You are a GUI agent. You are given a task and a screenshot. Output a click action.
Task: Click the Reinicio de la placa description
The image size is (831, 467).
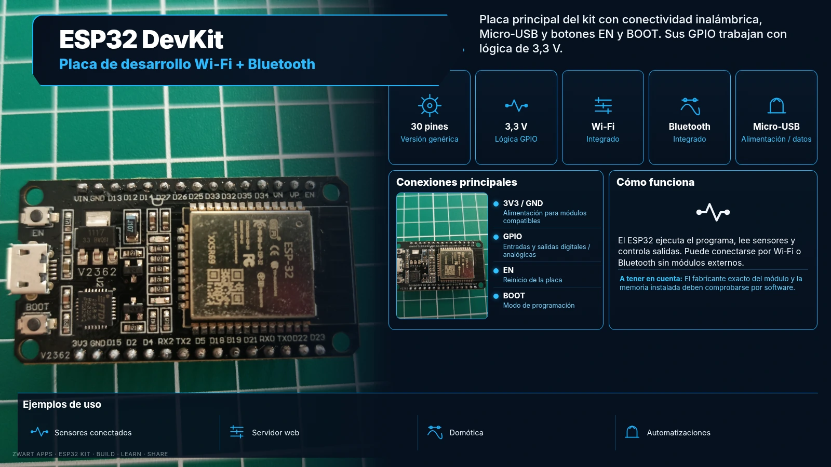point(532,280)
